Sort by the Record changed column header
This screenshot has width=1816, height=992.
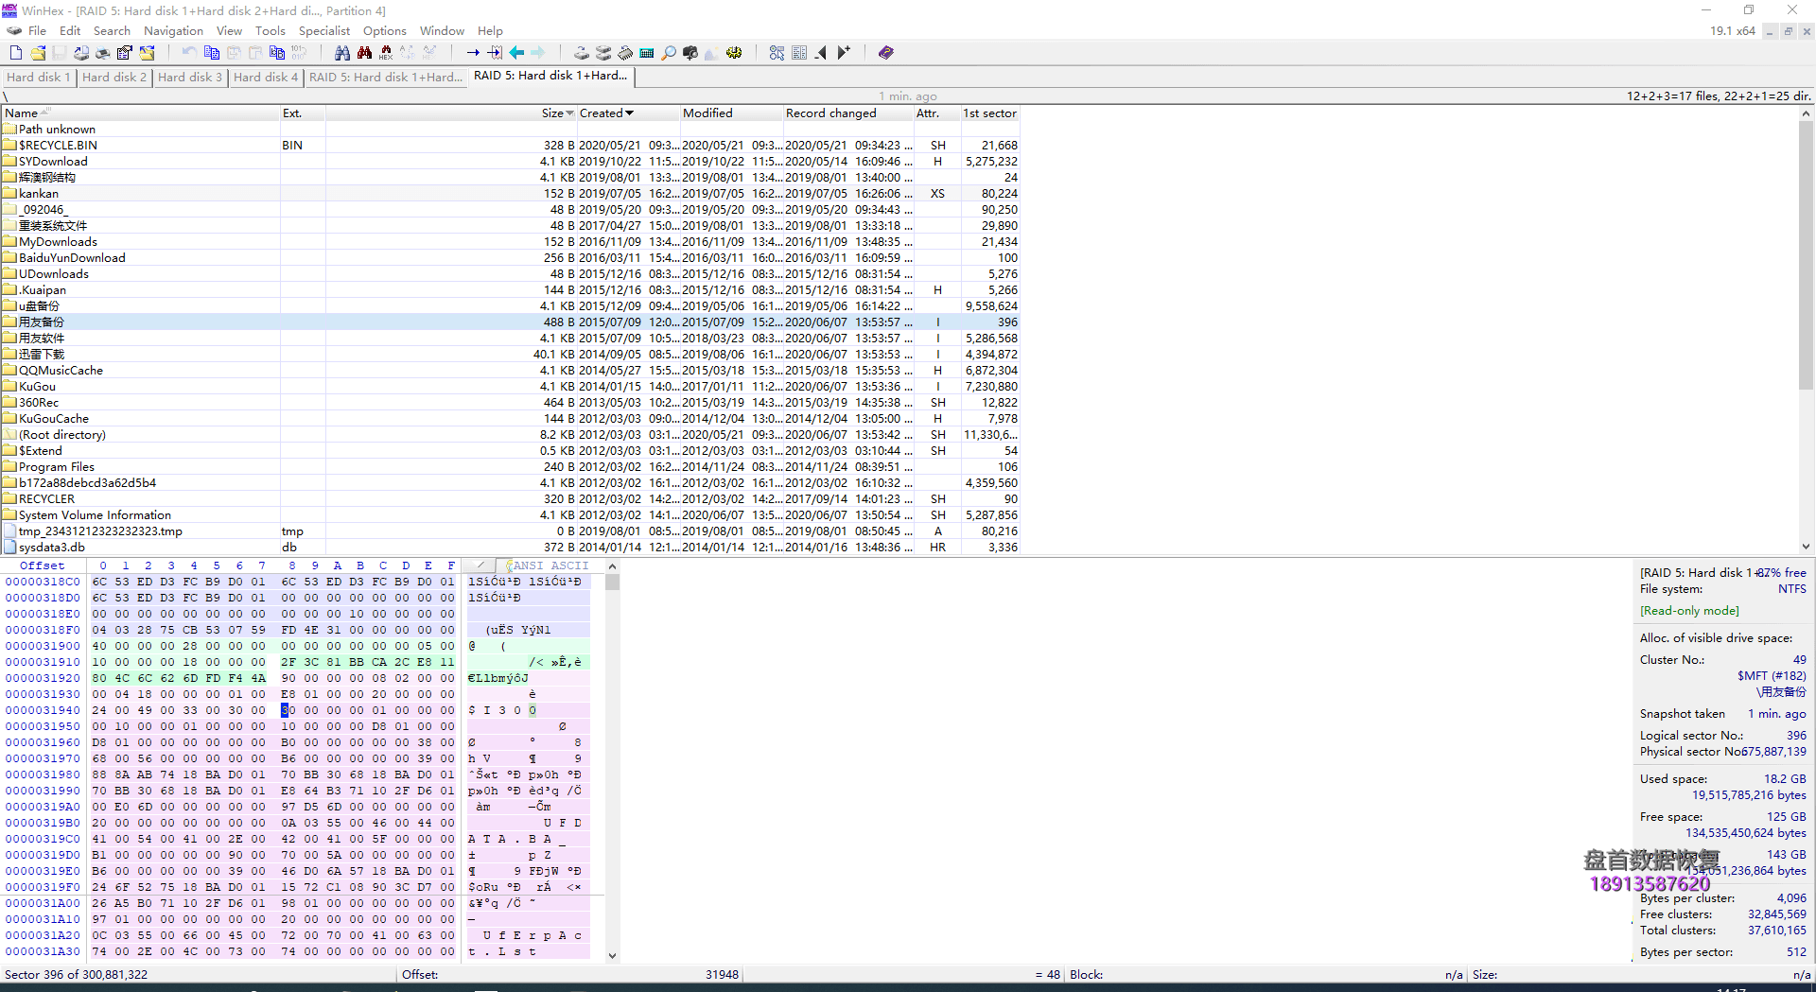point(847,113)
